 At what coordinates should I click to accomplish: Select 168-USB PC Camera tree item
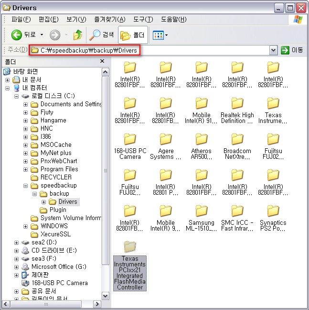tap(60, 283)
